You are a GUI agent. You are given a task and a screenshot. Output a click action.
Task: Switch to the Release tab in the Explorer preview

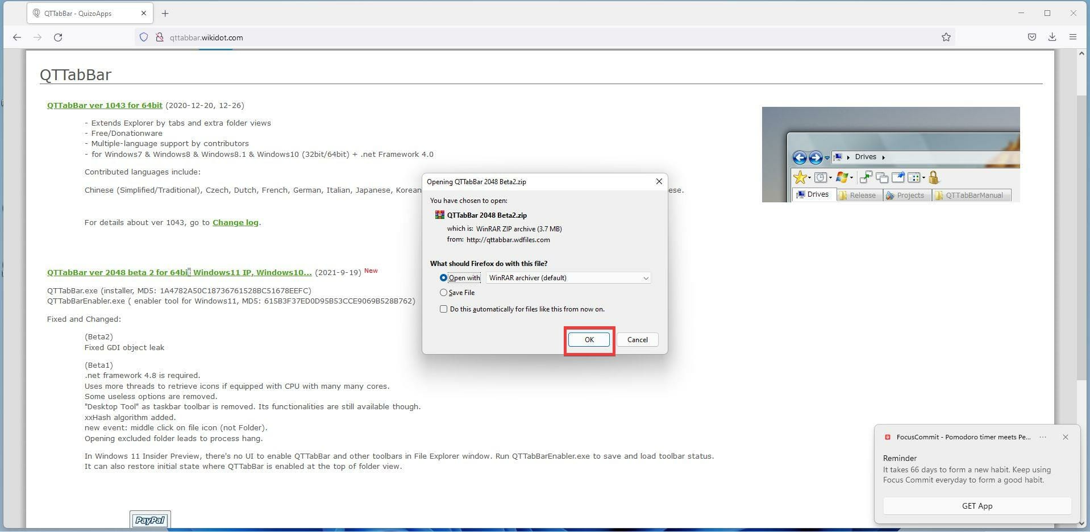860,195
